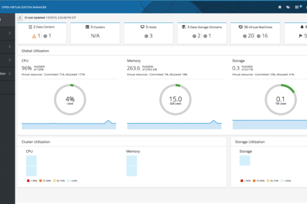Open the '36 Virtual Machines' link

point(258,27)
